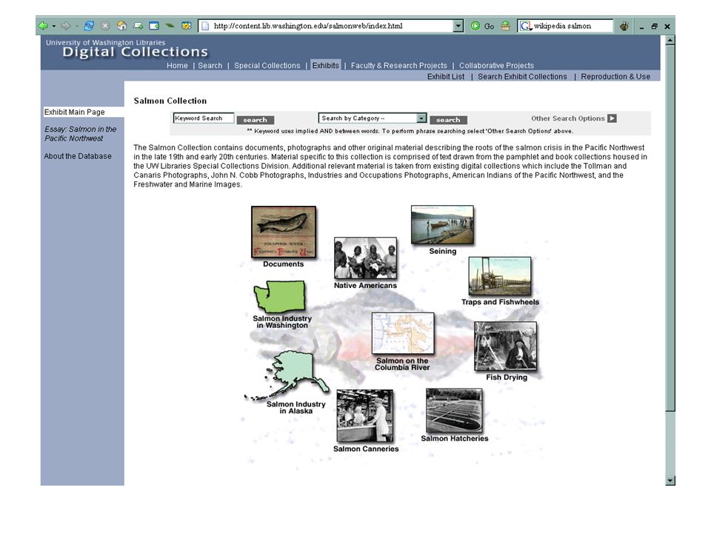Click the page scrollbar down arrow
This screenshot has width=711, height=533.
point(670,481)
